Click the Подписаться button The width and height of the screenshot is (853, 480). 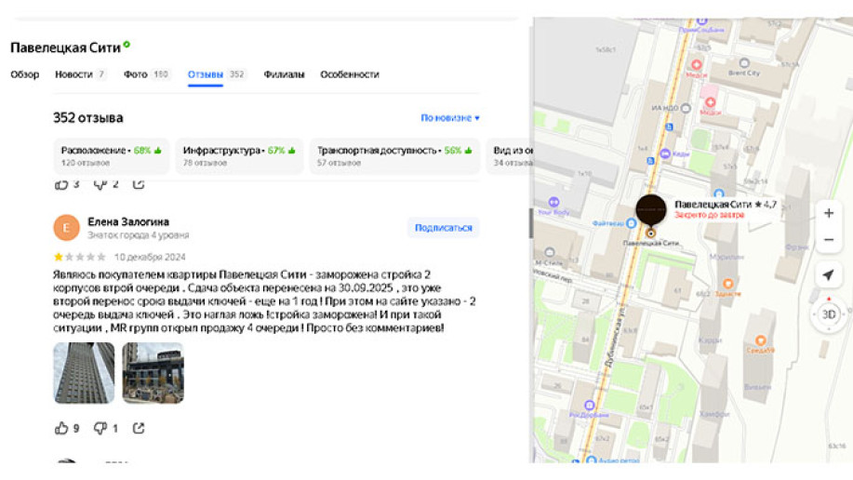coord(443,227)
